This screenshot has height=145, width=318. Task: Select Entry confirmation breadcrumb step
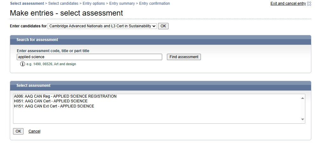155,3
